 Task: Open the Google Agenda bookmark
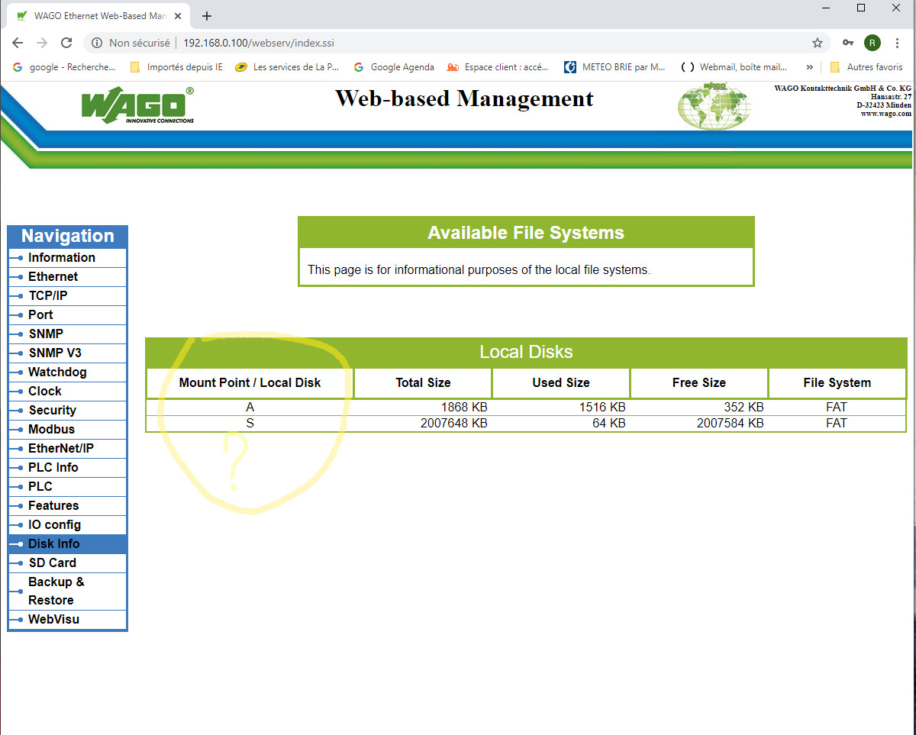coord(394,67)
